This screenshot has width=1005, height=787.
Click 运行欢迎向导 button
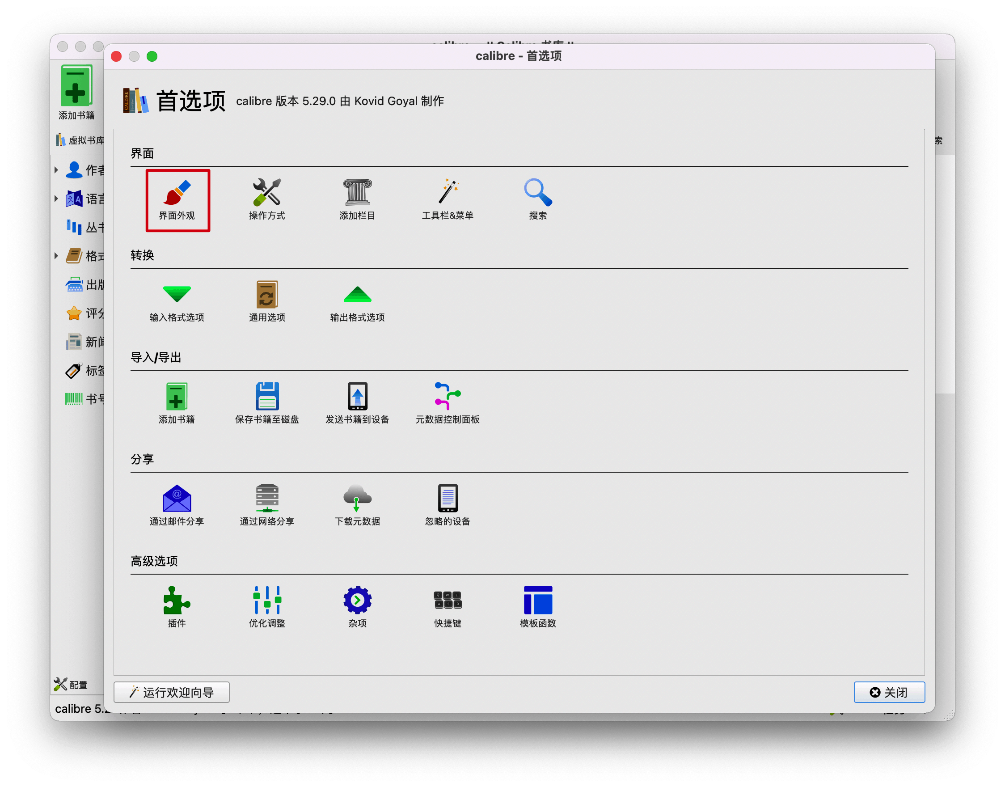[171, 693]
